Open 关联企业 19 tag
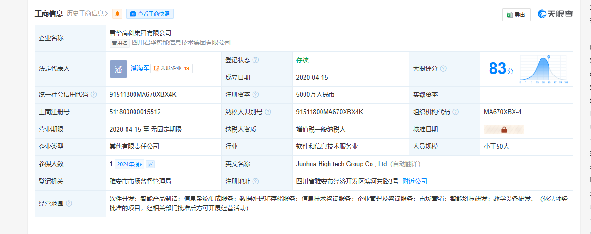Screen dimensions: 591x234 tap(171, 68)
